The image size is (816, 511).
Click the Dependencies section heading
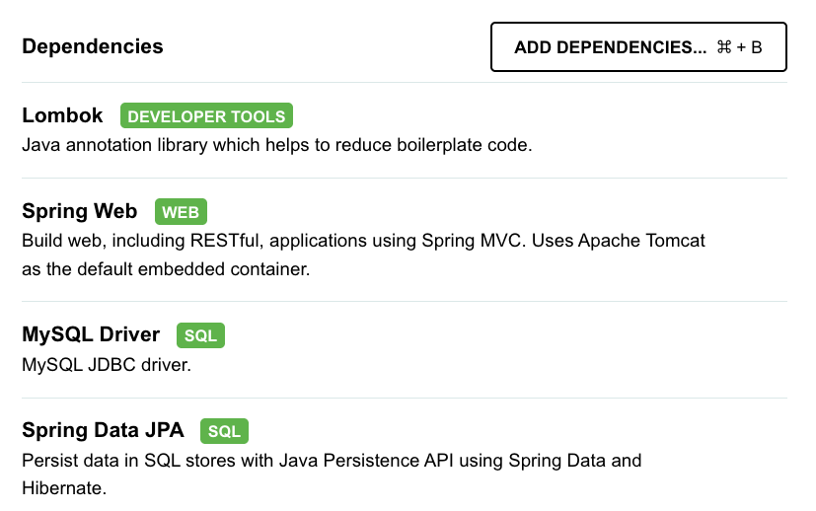(93, 46)
